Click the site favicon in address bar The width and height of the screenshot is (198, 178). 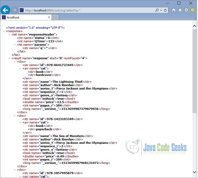click(22, 10)
